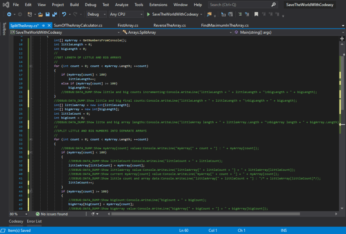The image size is (346, 234).
Task: Collapse the for loop at line 32
Action: 31,139
